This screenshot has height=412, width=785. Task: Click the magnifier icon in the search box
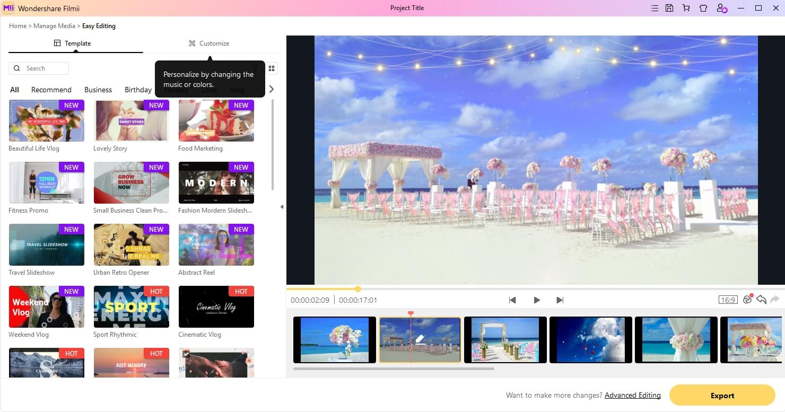tap(16, 68)
